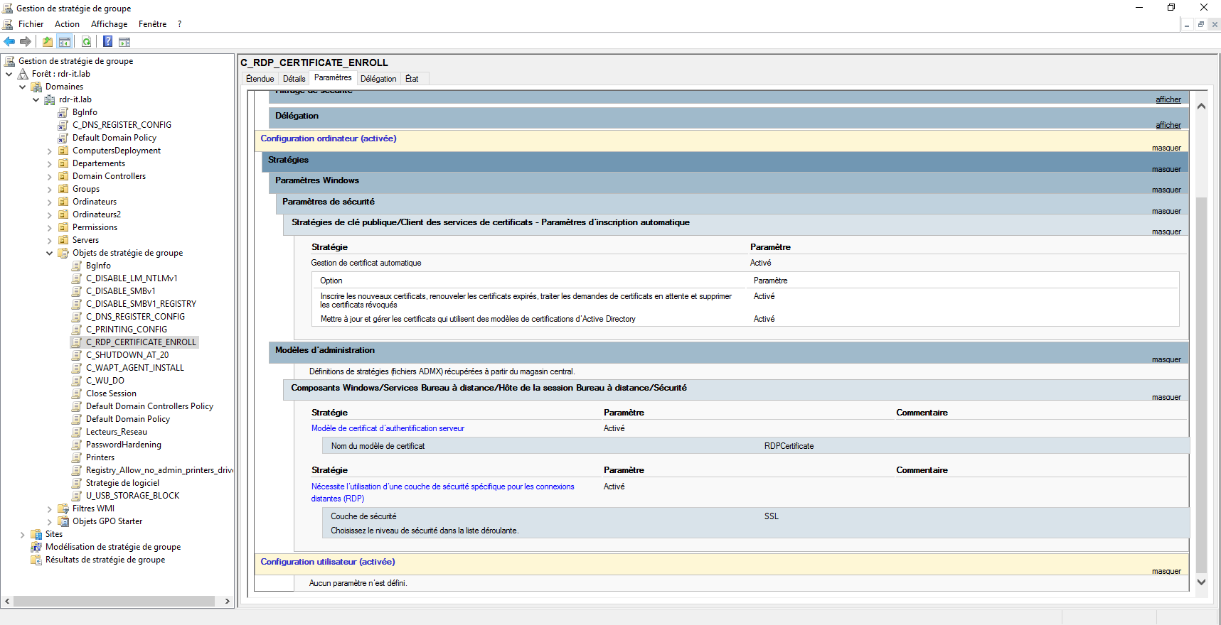1221x625 pixels.
Task: Expand the Sites node
Action: pyautogui.click(x=23, y=534)
